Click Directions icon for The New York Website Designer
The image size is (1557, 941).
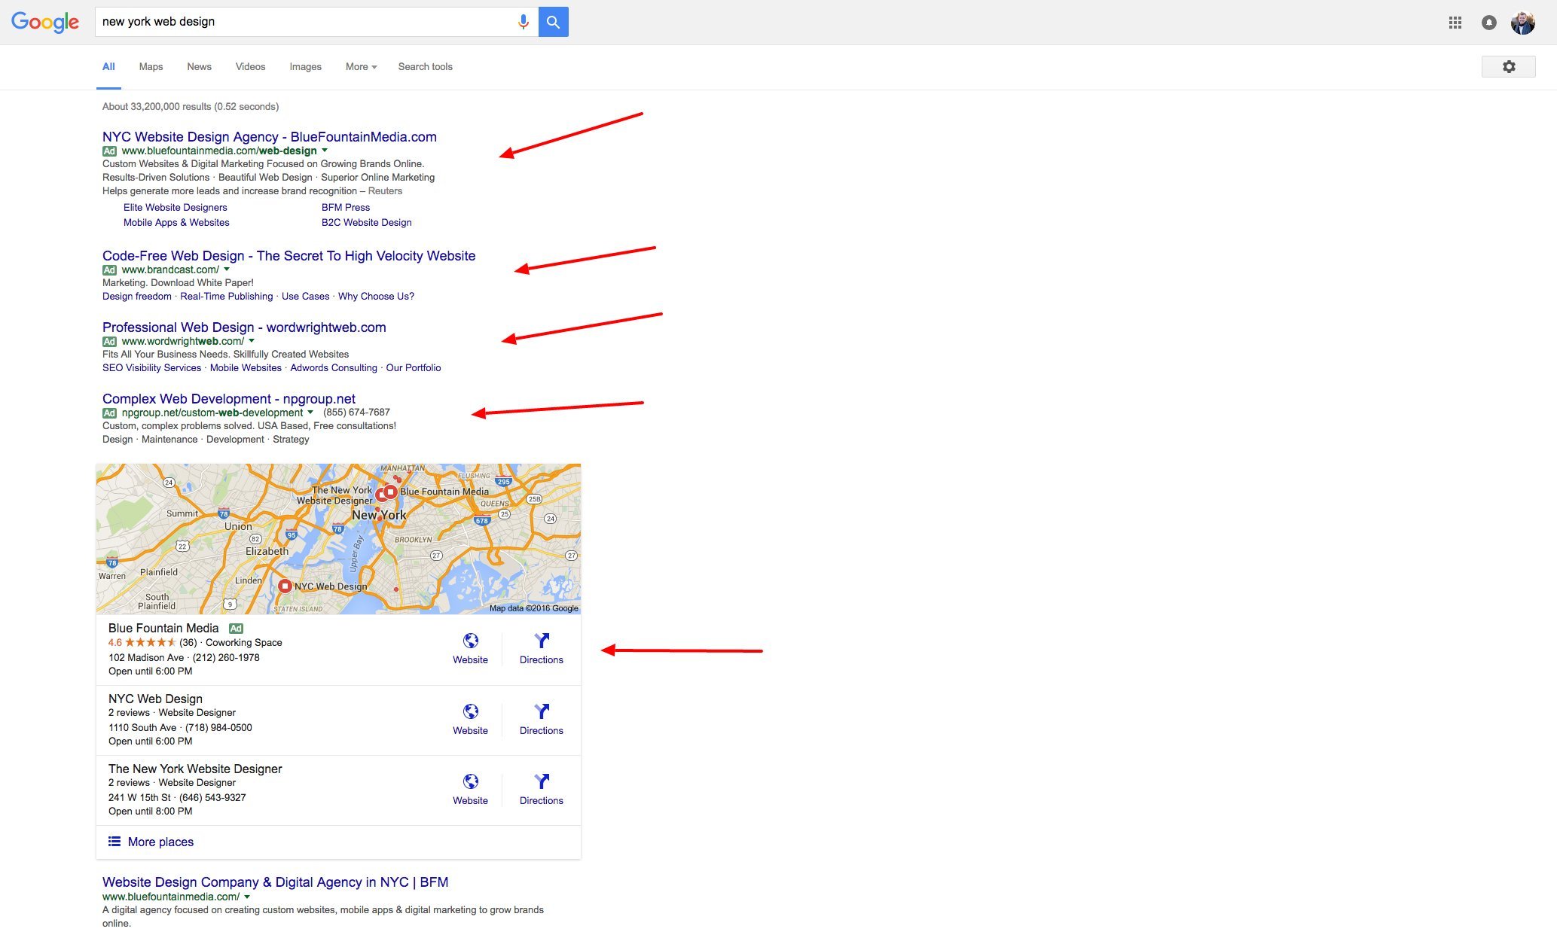point(542,781)
